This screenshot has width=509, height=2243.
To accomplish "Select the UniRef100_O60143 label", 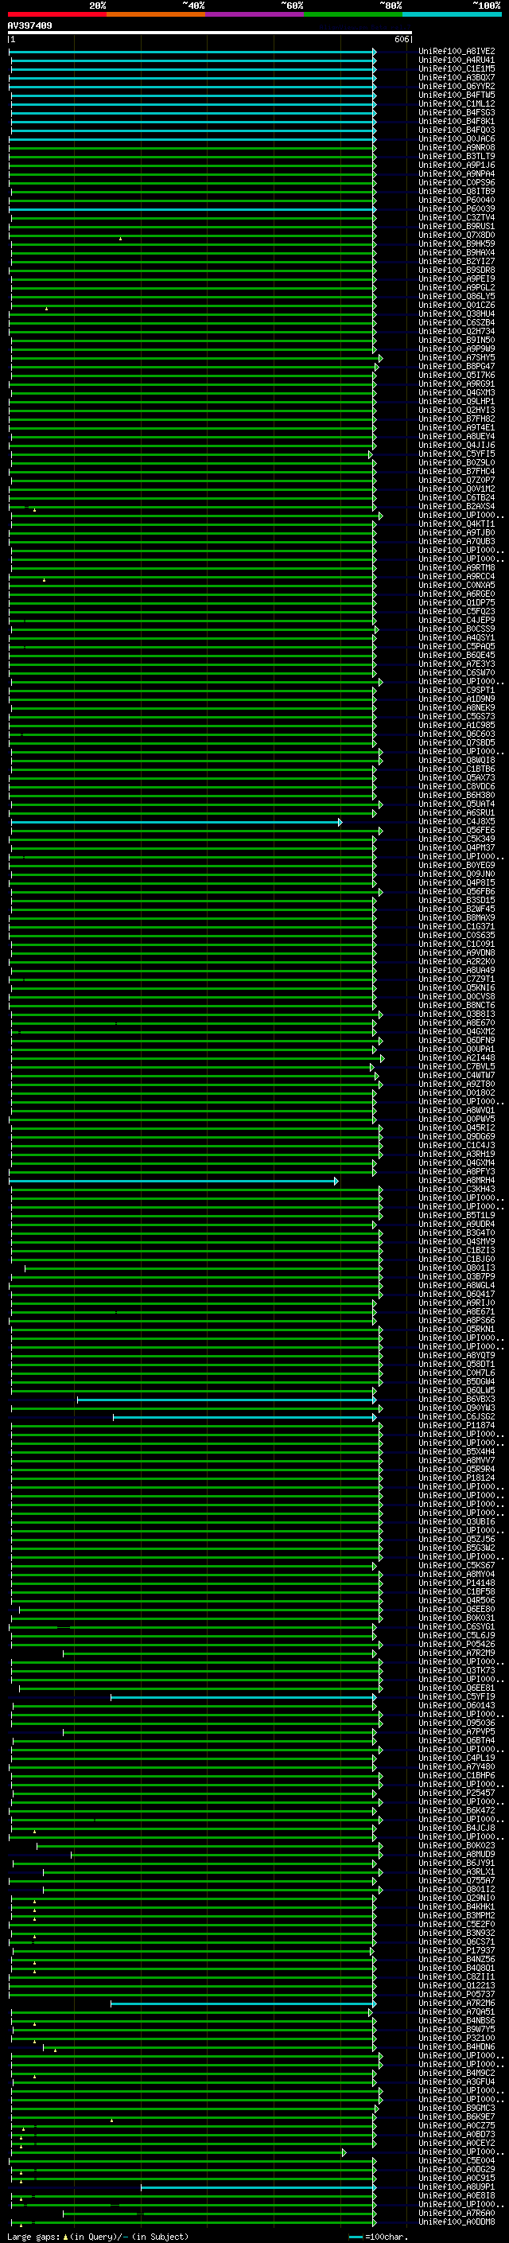I will [x=456, y=1707].
